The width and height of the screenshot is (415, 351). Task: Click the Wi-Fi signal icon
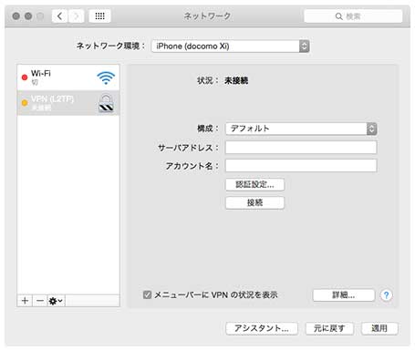[x=106, y=77]
